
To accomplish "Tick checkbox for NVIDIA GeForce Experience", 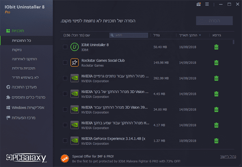I will (x=65, y=141).
